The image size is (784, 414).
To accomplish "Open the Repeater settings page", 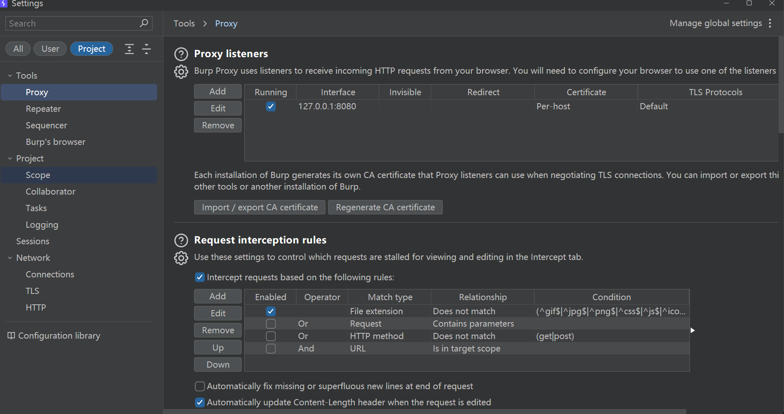I will click(43, 109).
